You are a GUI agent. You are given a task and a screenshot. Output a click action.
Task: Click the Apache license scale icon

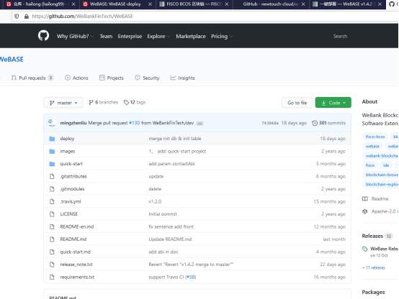coord(365,211)
